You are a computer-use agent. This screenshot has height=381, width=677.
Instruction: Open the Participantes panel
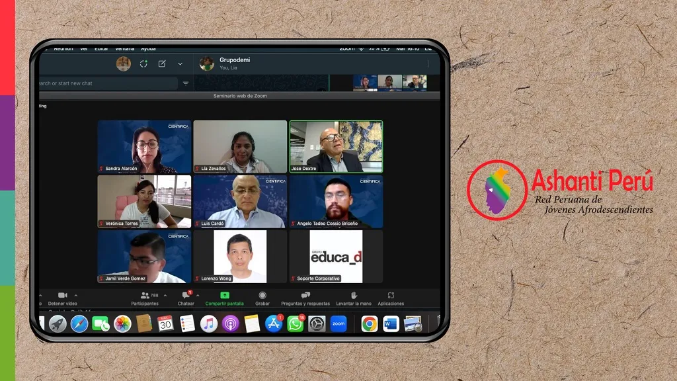145,296
